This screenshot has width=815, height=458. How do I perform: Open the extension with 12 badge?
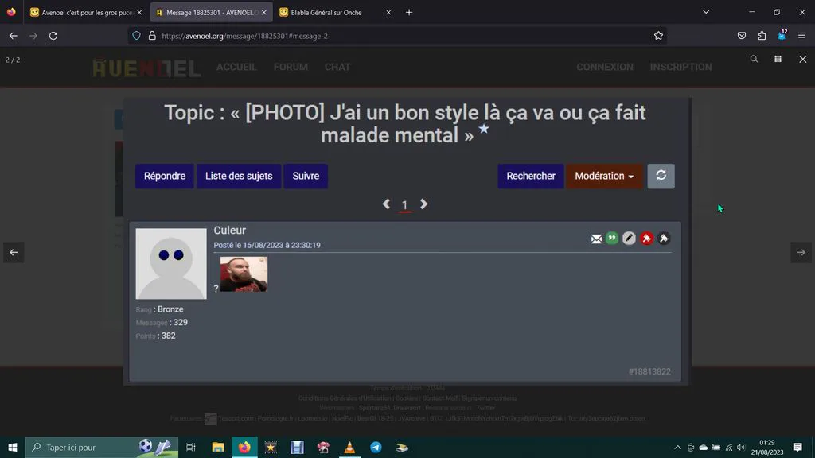click(x=782, y=35)
